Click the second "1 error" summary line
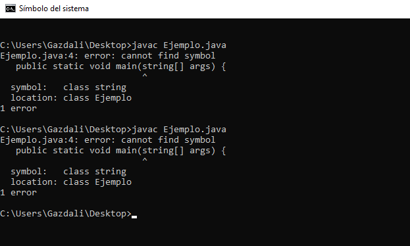Viewport: 410px width, 246px height. coord(18,193)
